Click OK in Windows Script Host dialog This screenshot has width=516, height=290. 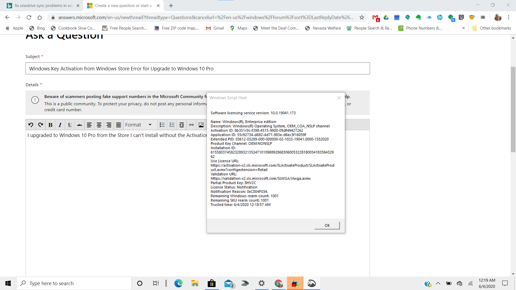(327, 225)
